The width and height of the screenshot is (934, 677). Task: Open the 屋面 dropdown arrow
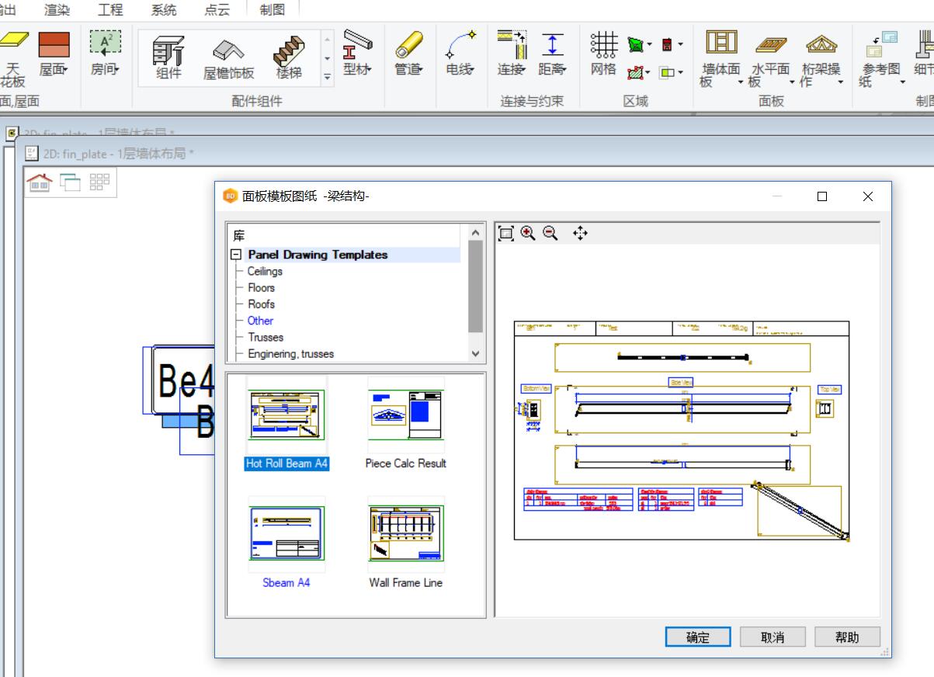[x=66, y=70]
